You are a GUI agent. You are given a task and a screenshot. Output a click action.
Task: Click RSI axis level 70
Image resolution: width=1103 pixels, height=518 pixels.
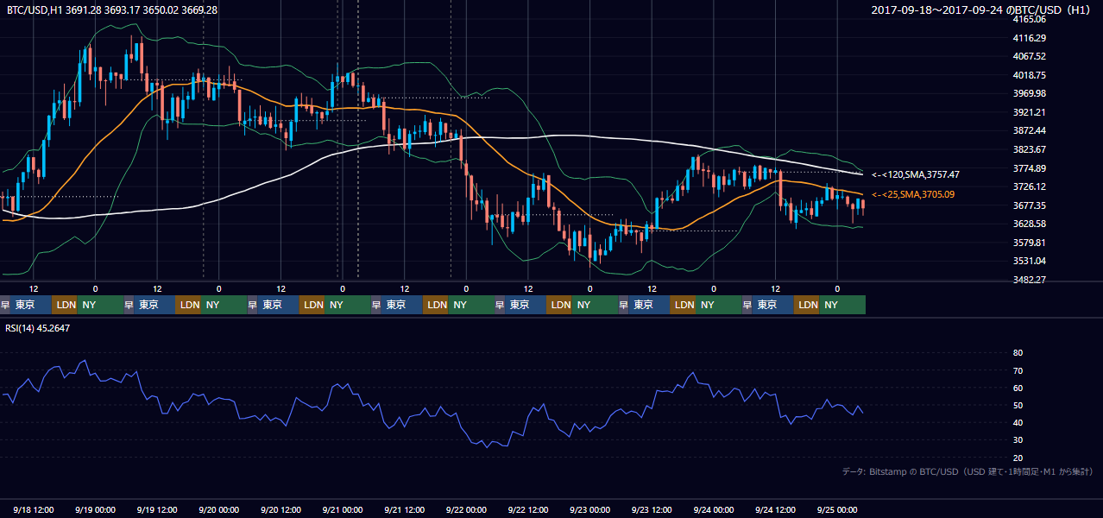coord(1018,370)
